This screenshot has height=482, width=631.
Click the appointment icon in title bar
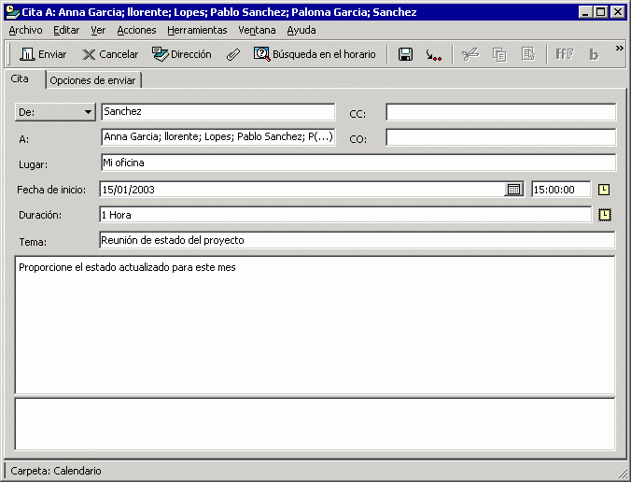13,12
